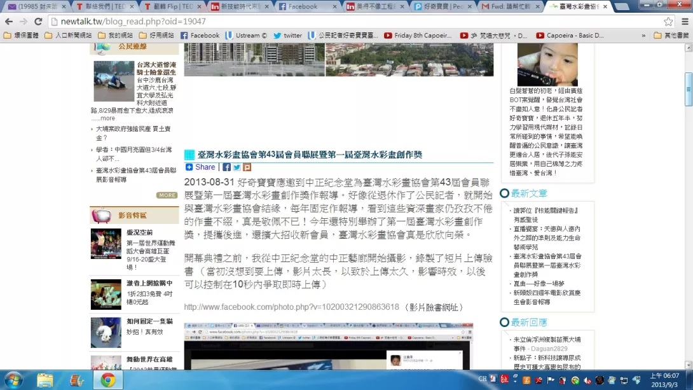693x390 pixels.
Task: Open Capoeira - Basic D... YouTube bookmark
Action: coord(570,36)
